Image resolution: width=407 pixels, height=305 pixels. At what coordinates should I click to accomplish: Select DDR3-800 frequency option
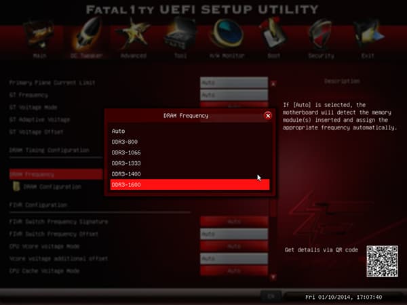click(x=190, y=142)
